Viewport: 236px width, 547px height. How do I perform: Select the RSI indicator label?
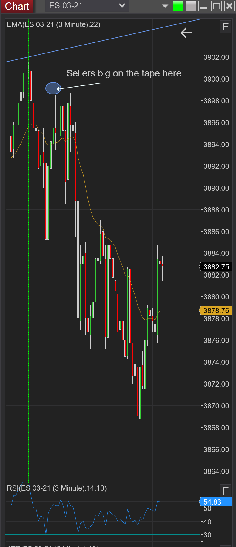(x=57, y=488)
